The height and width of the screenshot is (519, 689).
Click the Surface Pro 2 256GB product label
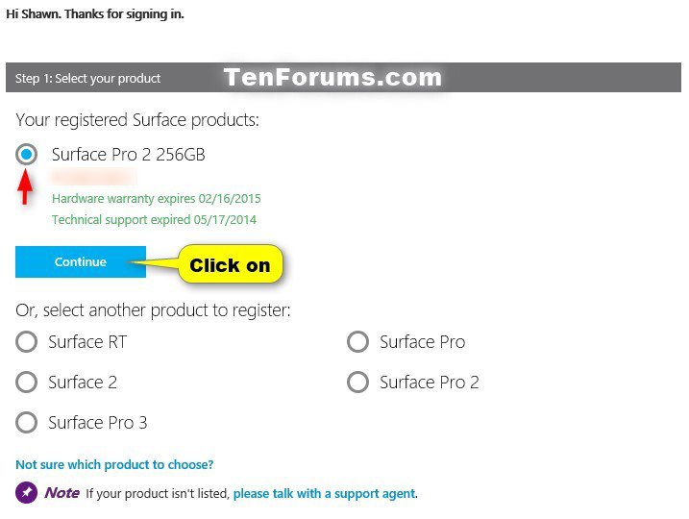click(129, 155)
